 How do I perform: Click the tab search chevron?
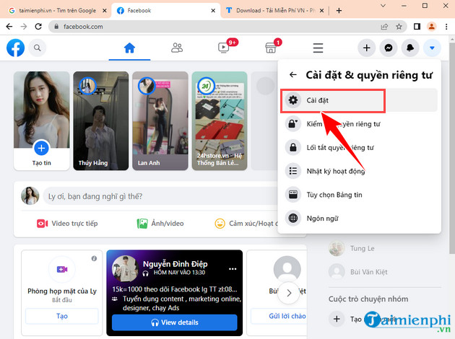tap(383, 6)
